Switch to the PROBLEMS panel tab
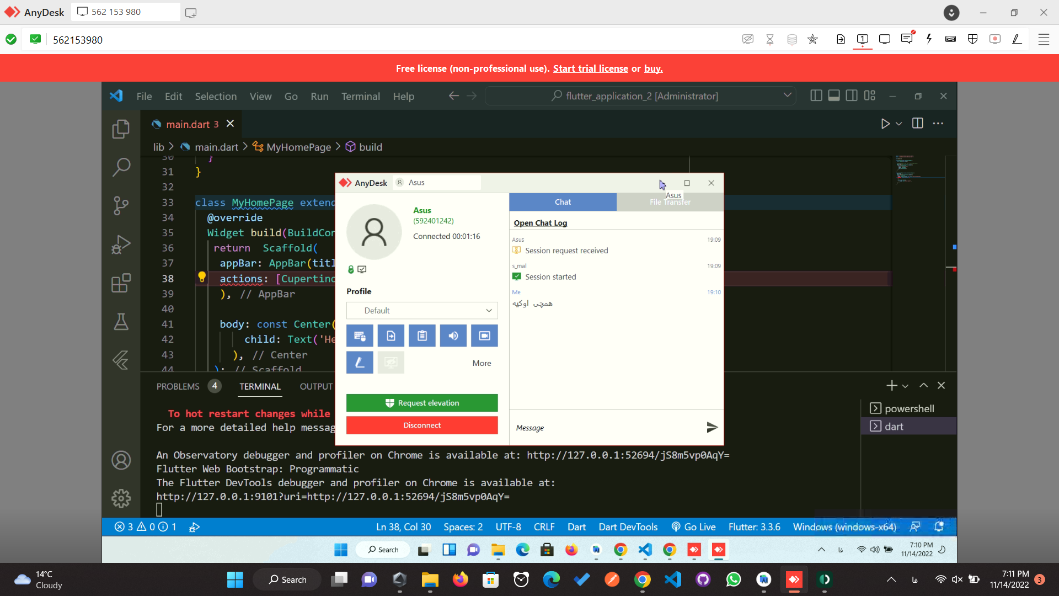Screen dimensions: 1059x596 (x=178, y=386)
